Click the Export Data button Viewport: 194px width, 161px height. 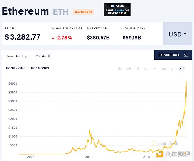[x=172, y=55]
